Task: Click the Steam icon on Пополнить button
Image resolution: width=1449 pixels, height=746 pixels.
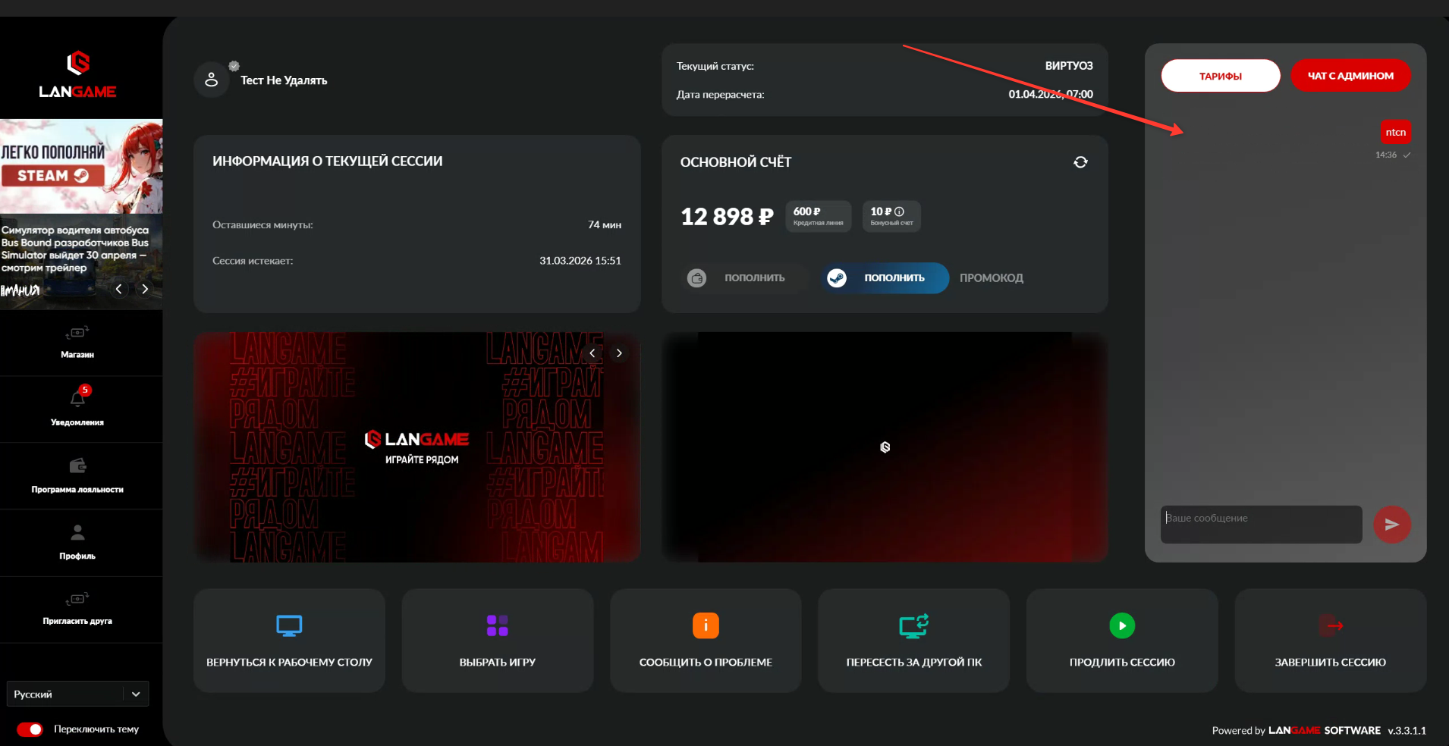Action: tap(837, 278)
